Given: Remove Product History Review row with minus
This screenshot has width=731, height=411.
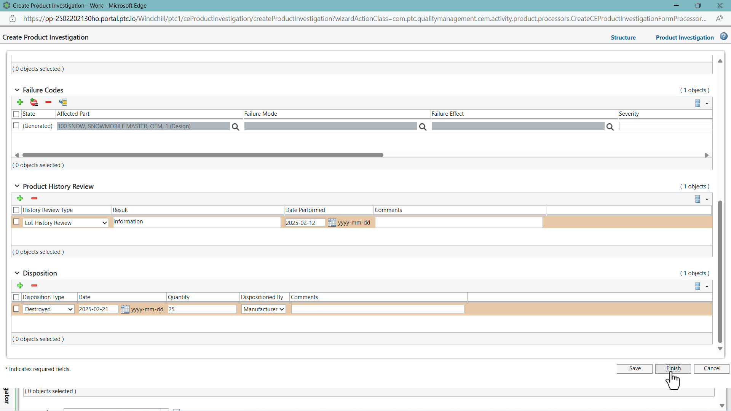Looking at the screenshot, I should point(34,198).
